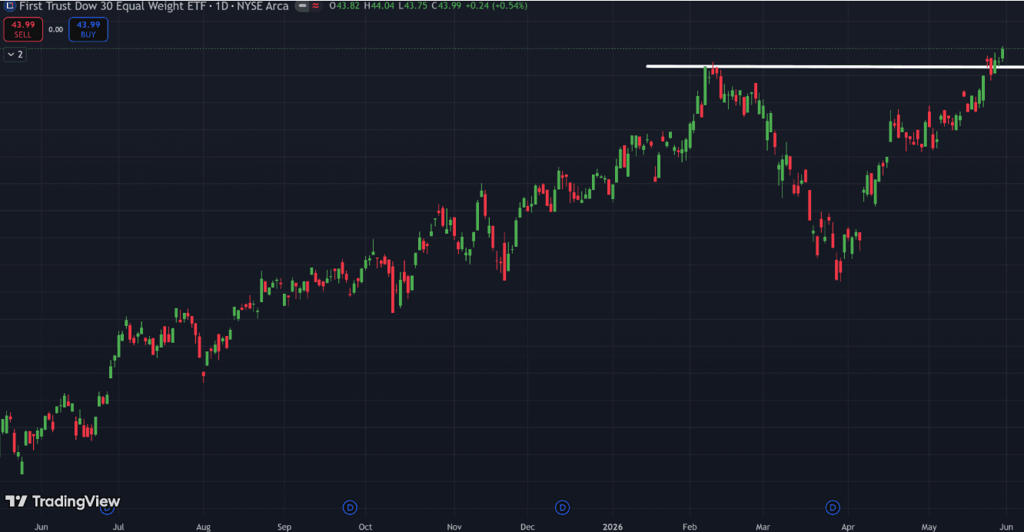Click the close value C43.99
1024x532 pixels.
click(447, 6)
